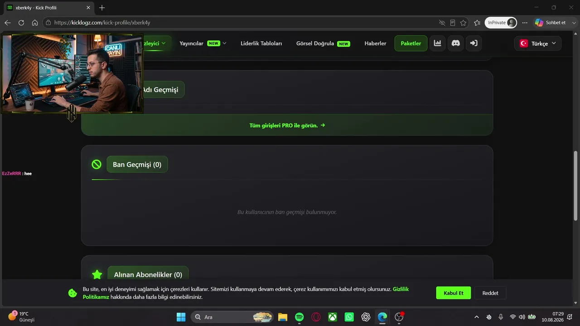Open the Liderlik Tabloları menu item
The image size is (580, 326).
pos(261,43)
